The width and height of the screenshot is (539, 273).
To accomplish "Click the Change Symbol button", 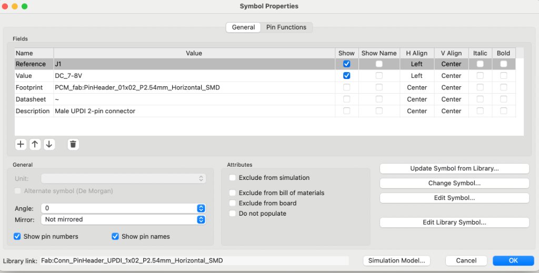I will point(454,183).
